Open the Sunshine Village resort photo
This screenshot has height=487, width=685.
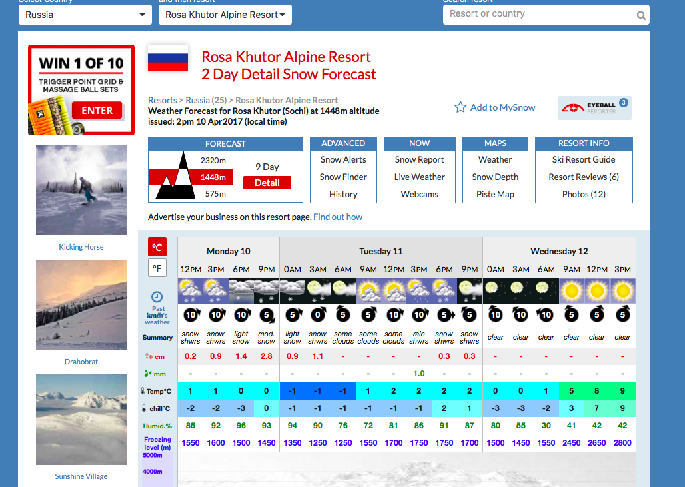pos(81,419)
